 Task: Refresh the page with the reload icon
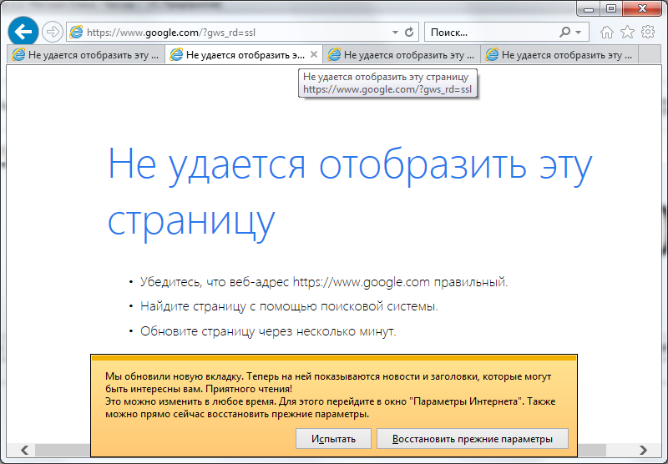[410, 32]
